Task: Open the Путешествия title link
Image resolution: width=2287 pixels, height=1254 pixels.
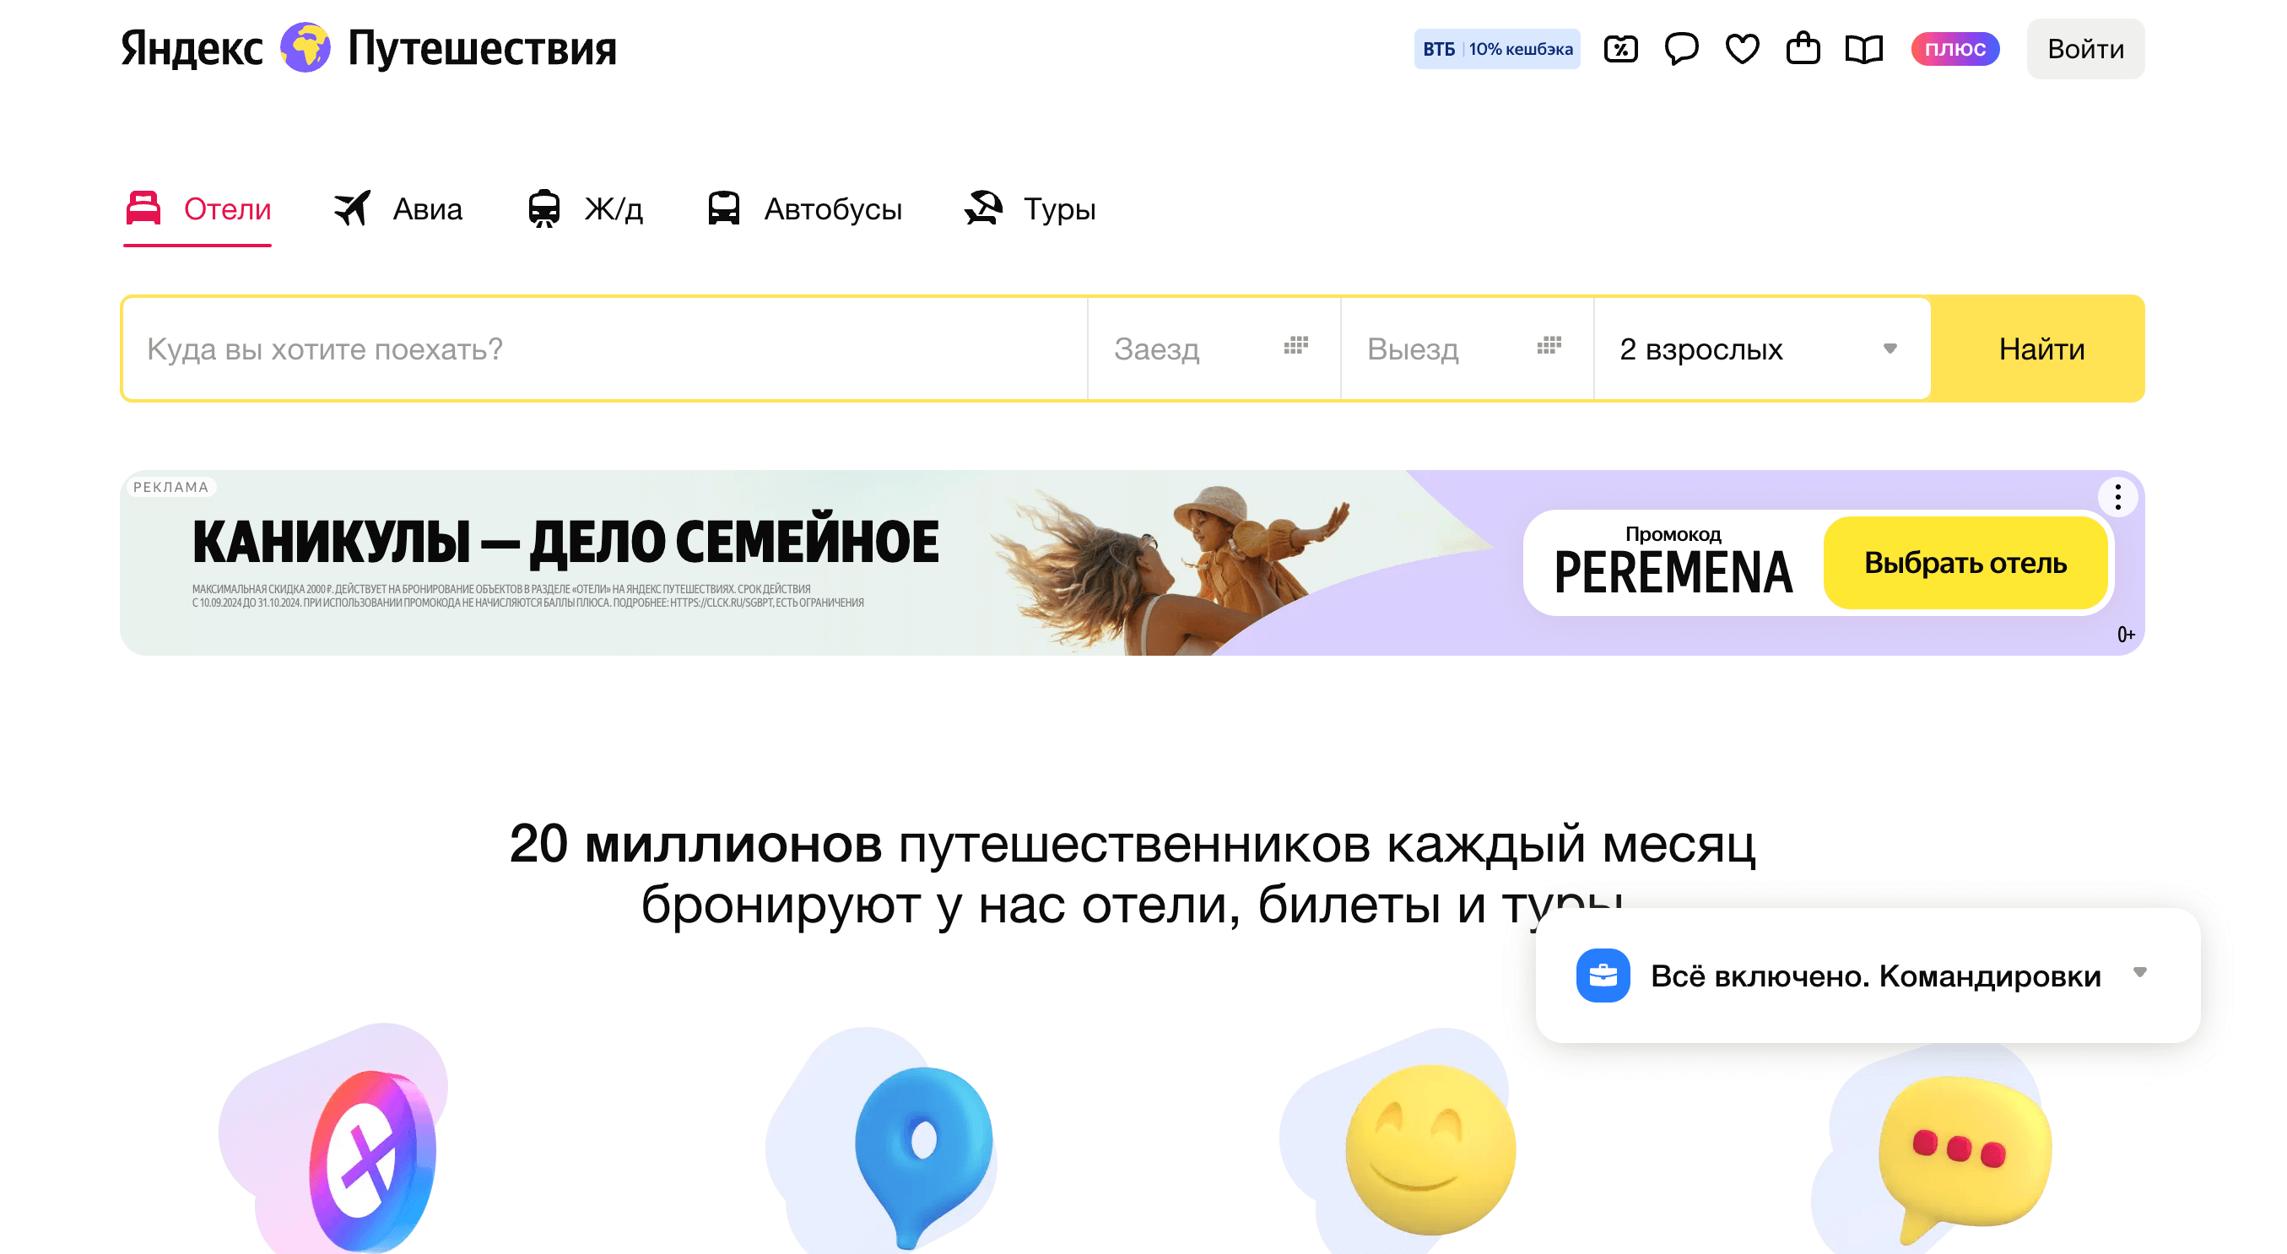Action: pyautogui.click(x=482, y=48)
